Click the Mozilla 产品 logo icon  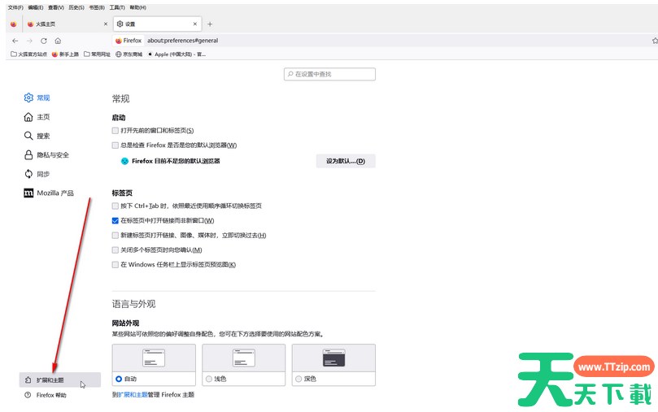(29, 193)
